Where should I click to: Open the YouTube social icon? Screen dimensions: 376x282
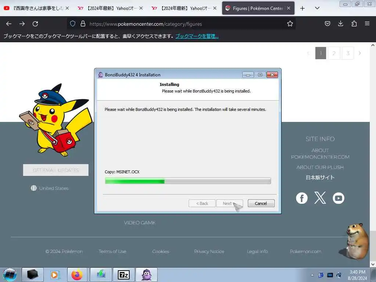pyautogui.click(x=338, y=198)
